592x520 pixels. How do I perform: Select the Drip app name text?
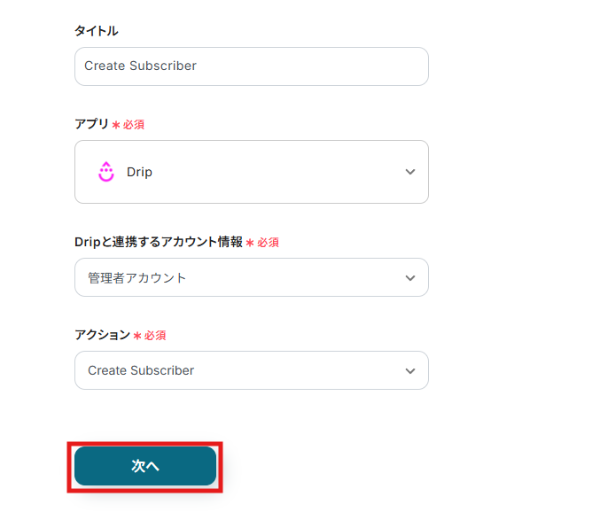pos(139,172)
